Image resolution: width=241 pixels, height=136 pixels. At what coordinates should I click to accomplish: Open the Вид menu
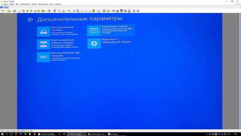(17, 4)
